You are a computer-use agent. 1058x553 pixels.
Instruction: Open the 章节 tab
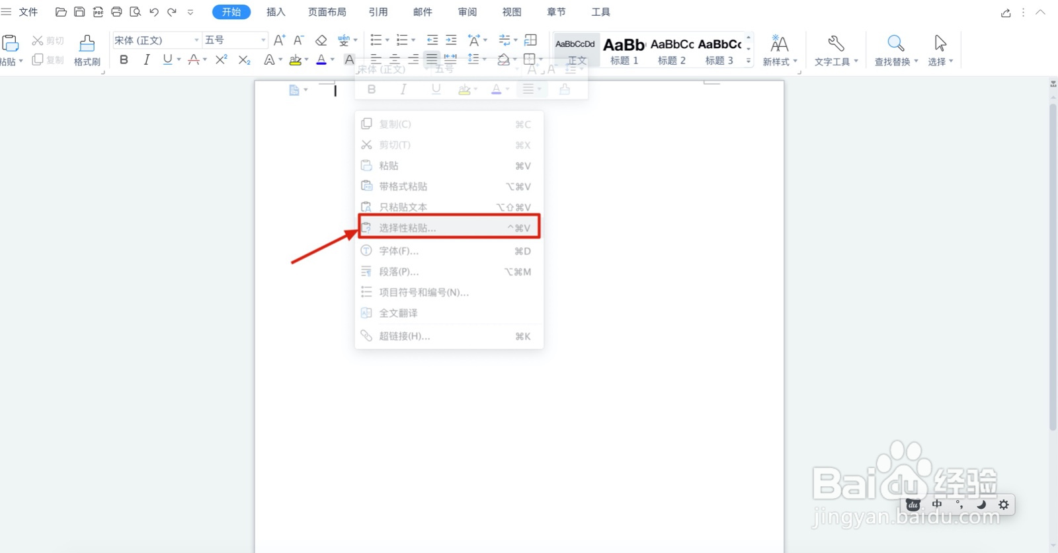coord(556,12)
